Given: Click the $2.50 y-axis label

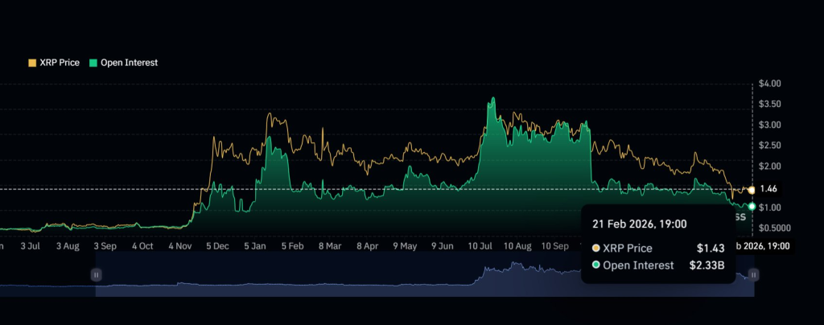Looking at the screenshot, I should pyautogui.click(x=770, y=145).
